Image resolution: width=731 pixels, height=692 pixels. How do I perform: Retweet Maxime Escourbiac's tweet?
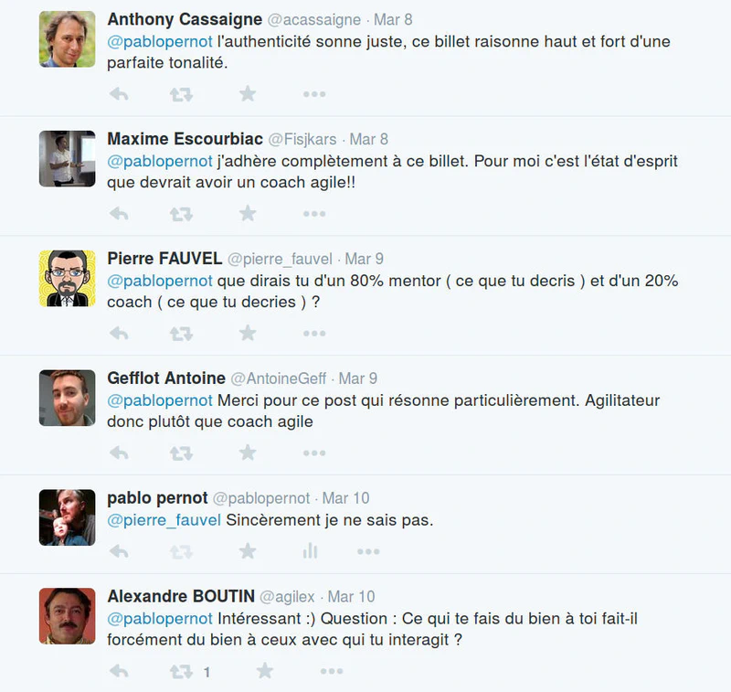pos(181,213)
